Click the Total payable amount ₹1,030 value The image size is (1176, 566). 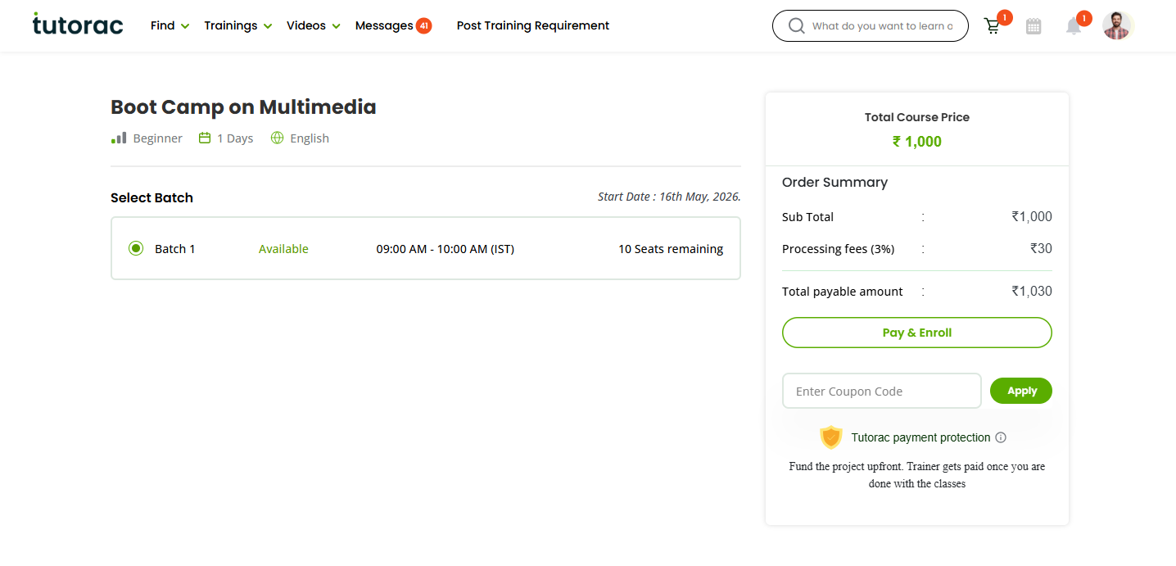point(1032,291)
